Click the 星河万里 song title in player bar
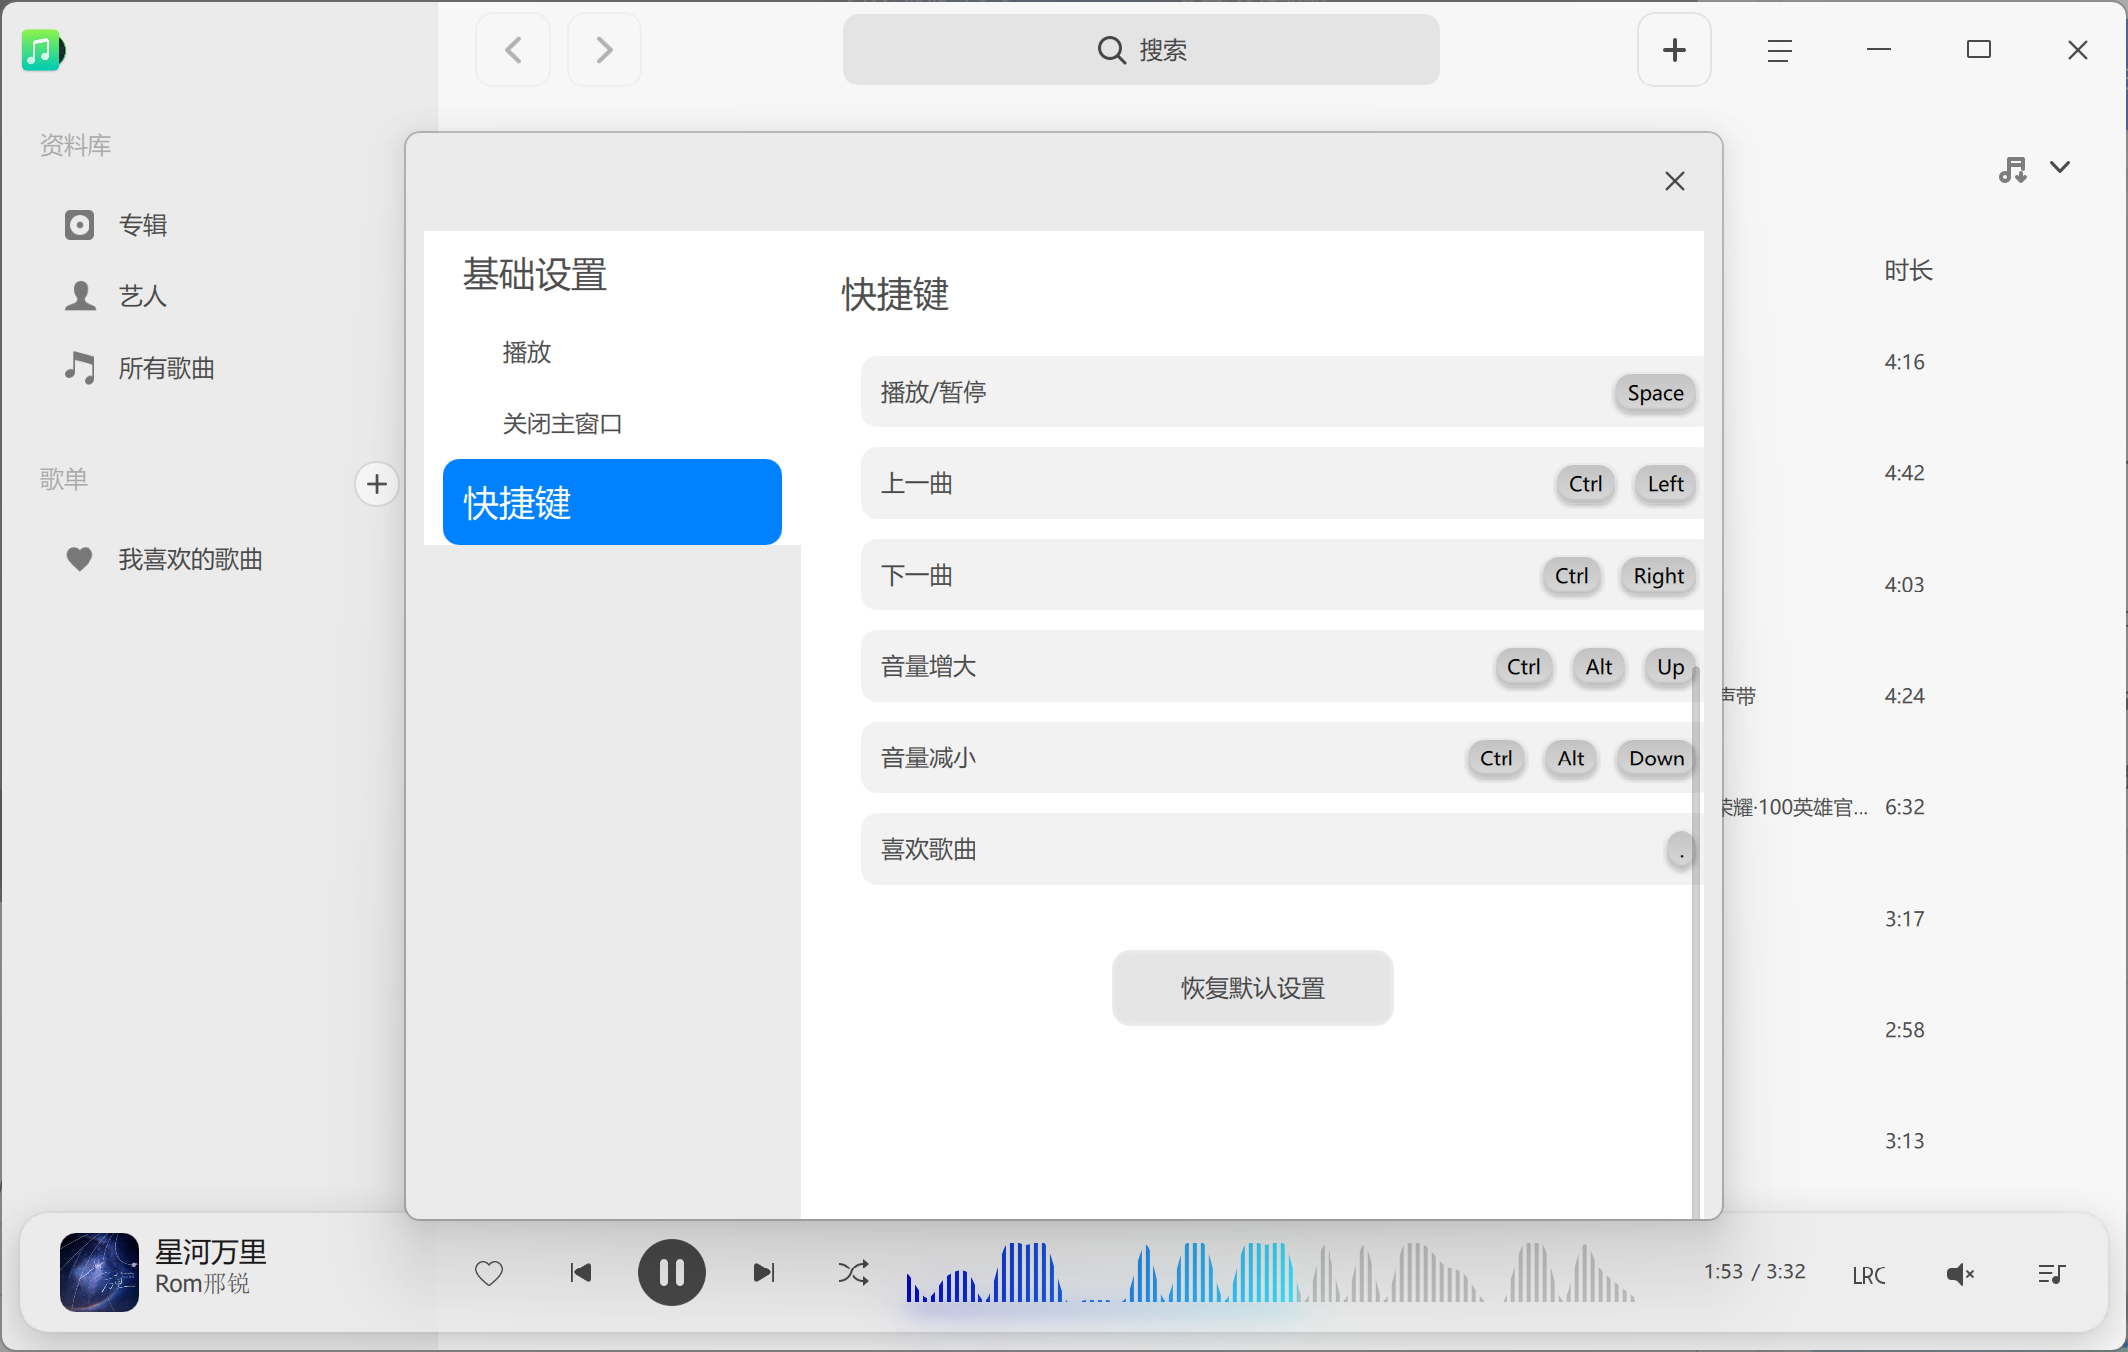The image size is (2128, 1352). coord(211,1252)
